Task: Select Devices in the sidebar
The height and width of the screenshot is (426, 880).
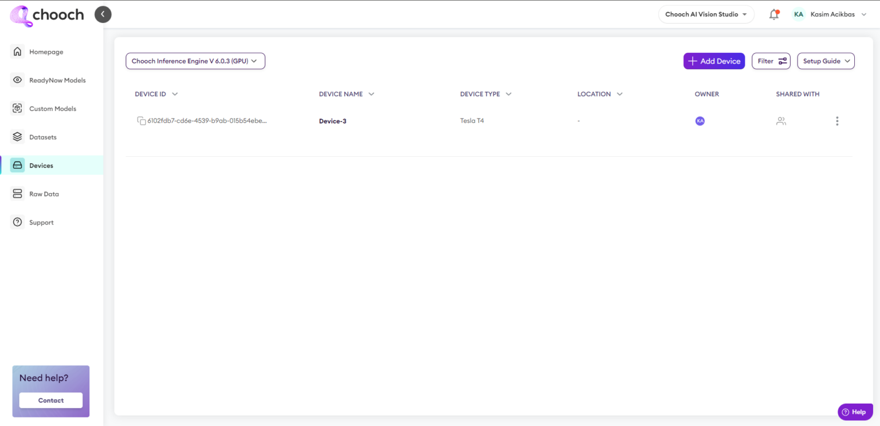Action: point(52,165)
